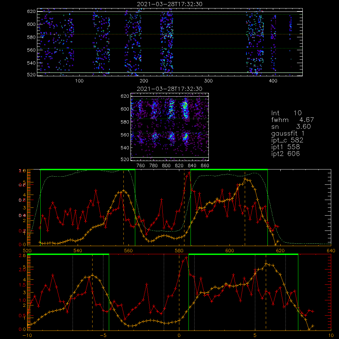Click the timestamp title above the small middle image
Image resolution: width=339 pixels, height=339 pixels.
(x=169, y=89)
